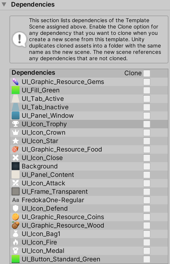The height and width of the screenshot is (264, 170).
Task: Click the trophy icon for UI_Icon_Trophy
Action: [x=15, y=124]
